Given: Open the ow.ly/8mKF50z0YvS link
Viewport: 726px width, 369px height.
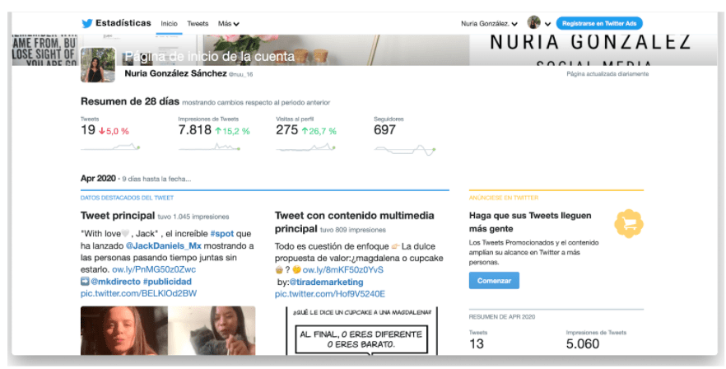Looking at the screenshot, I should tap(342, 270).
